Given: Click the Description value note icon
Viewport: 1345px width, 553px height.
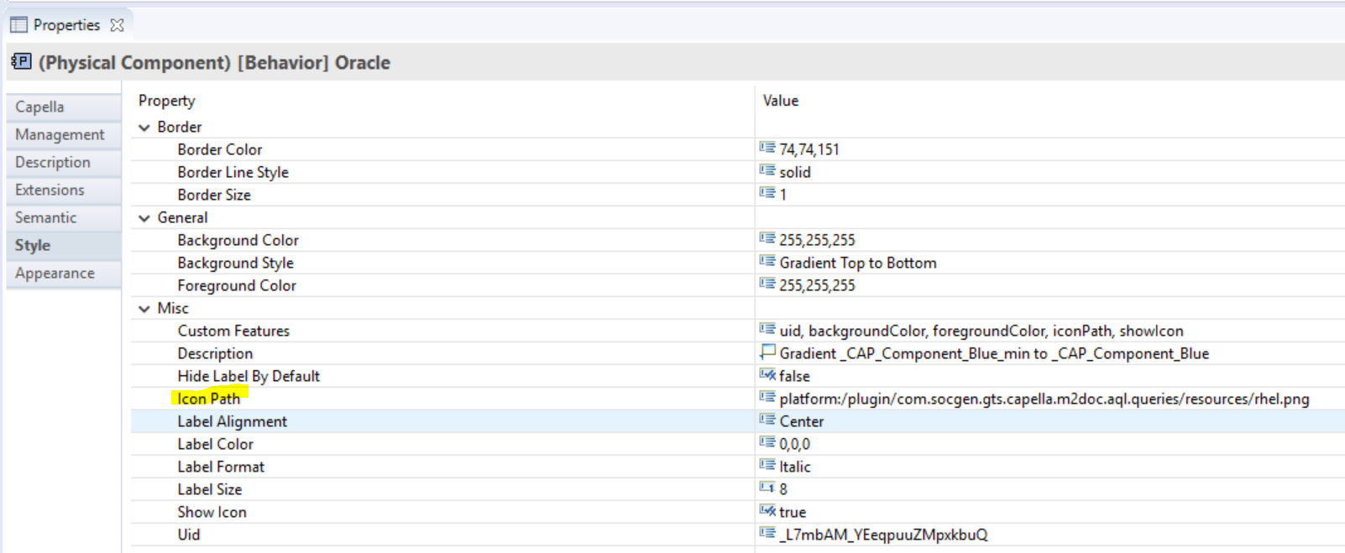Looking at the screenshot, I should (767, 352).
